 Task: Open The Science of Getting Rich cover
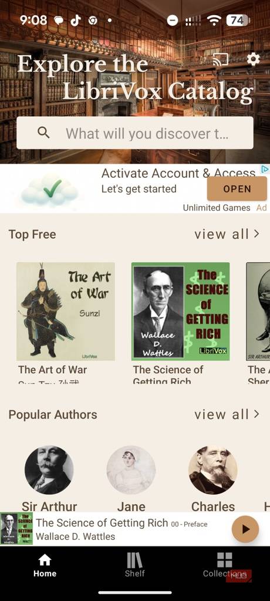(181, 311)
